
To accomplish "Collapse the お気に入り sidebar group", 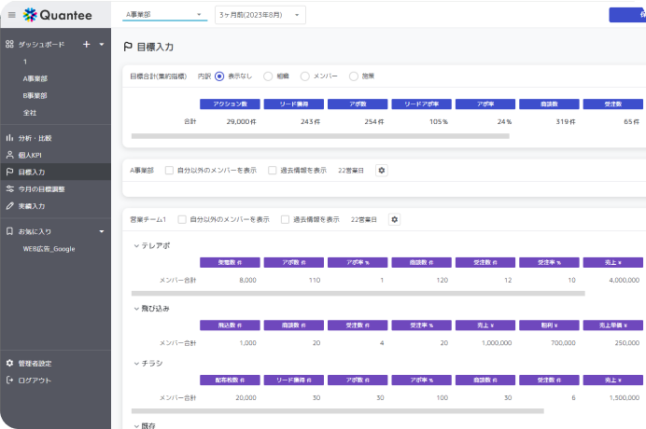I will point(101,230).
